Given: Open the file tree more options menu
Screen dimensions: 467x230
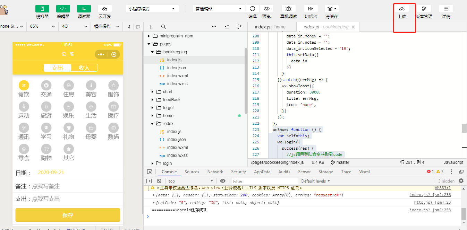Looking at the screenshot, I should 214,27.
